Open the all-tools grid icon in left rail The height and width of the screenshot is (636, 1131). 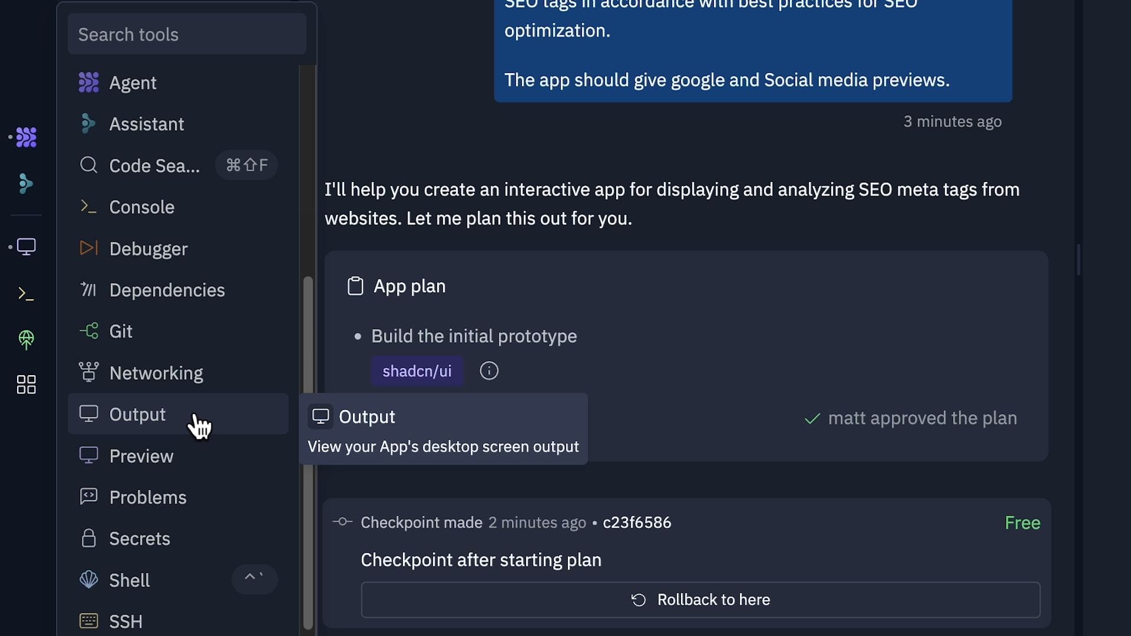pos(26,385)
